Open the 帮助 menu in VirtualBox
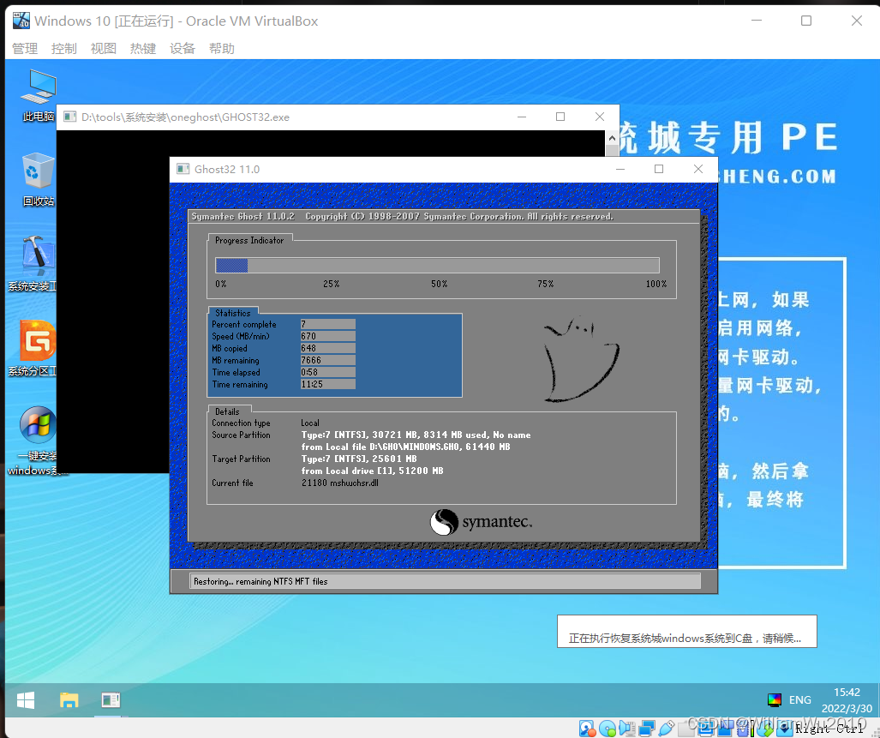Screen dimensions: 880x738 [222, 48]
